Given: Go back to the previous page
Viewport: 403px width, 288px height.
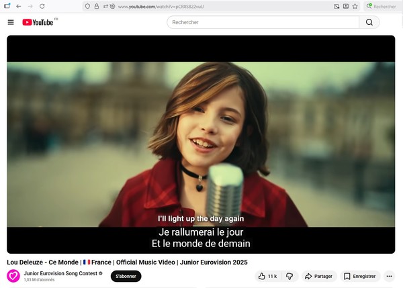Looking at the screenshot, I should pyautogui.click(x=19, y=6).
